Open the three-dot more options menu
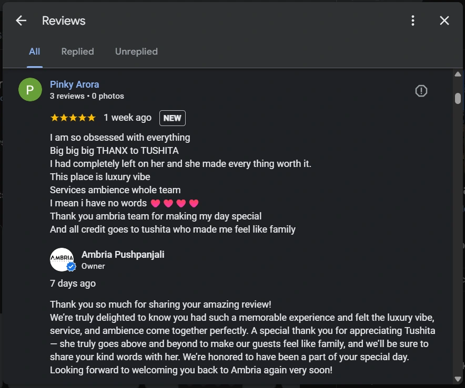 tap(413, 20)
